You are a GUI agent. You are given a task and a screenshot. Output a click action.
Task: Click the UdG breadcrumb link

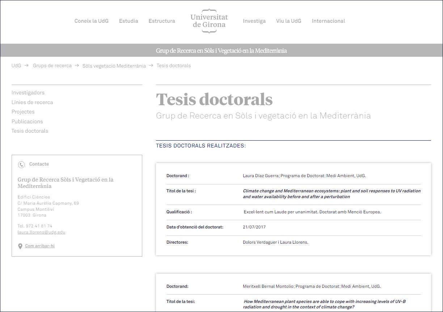tap(16, 66)
